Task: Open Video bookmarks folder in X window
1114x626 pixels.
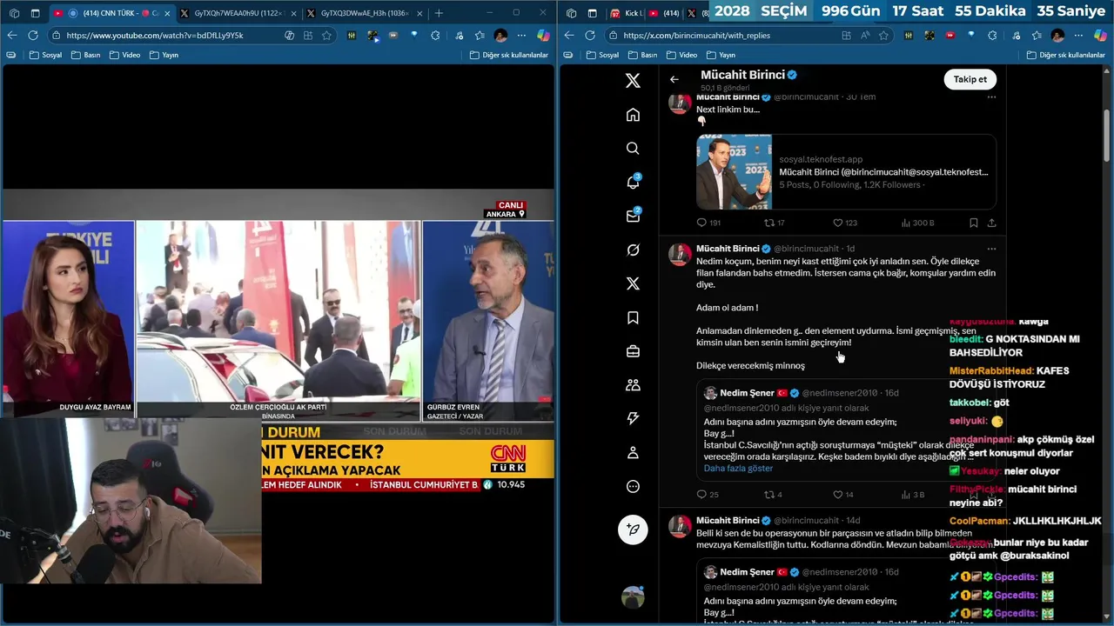Action: [681, 55]
